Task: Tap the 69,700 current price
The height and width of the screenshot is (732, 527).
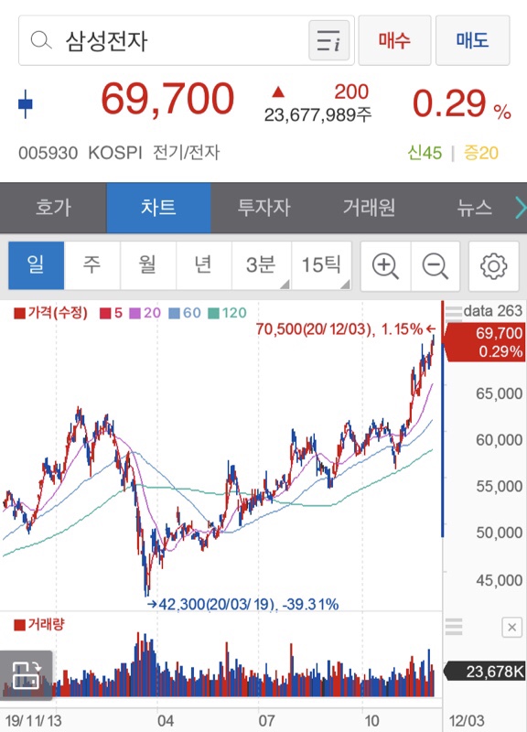Action: click(x=167, y=99)
